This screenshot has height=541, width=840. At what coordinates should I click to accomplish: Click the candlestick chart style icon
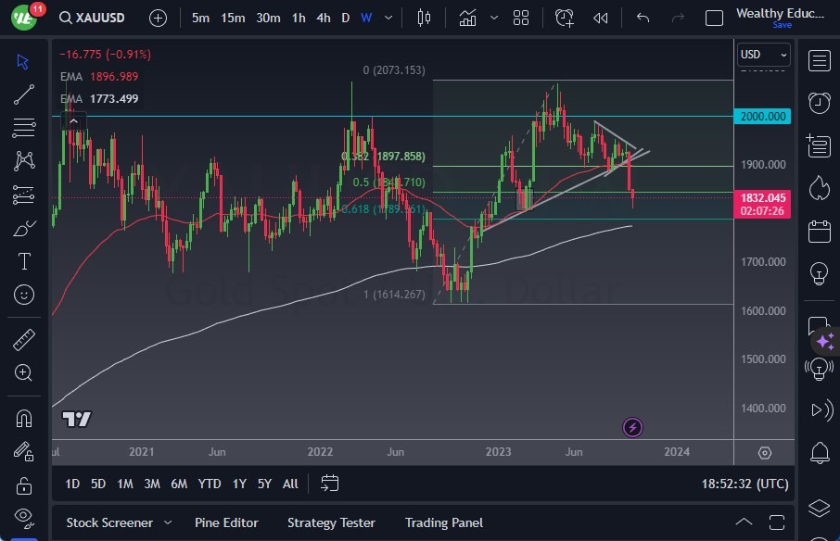[x=425, y=18]
